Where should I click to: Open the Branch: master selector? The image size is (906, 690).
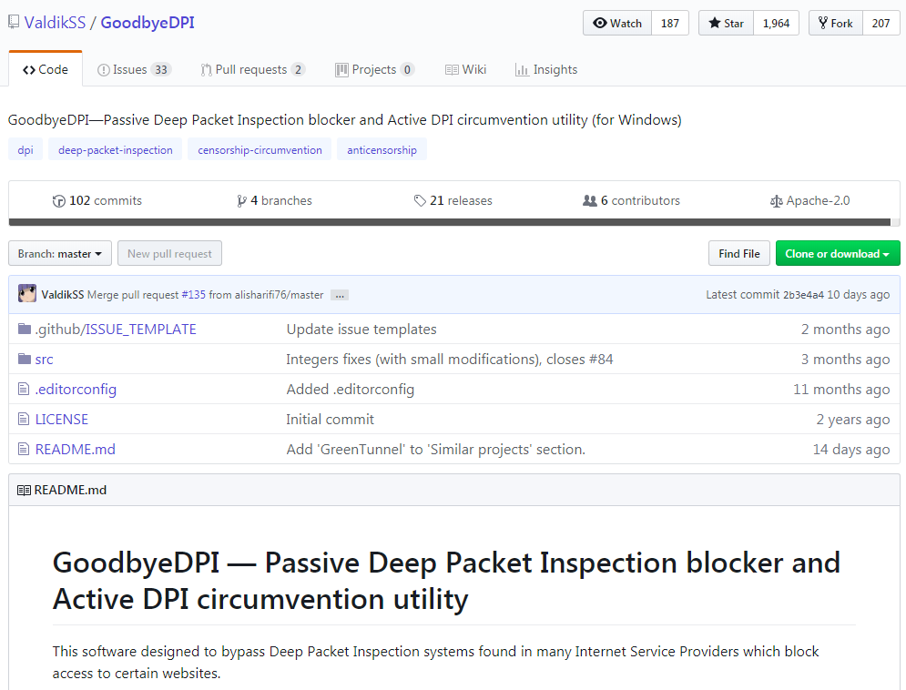click(x=59, y=253)
